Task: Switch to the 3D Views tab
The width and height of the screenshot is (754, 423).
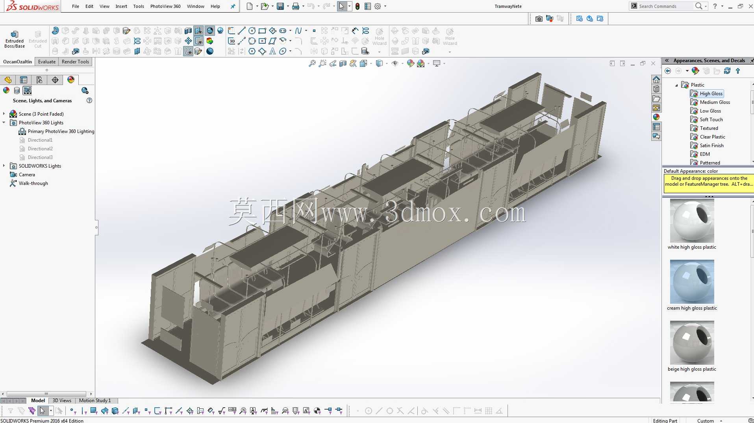Action: pos(62,401)
